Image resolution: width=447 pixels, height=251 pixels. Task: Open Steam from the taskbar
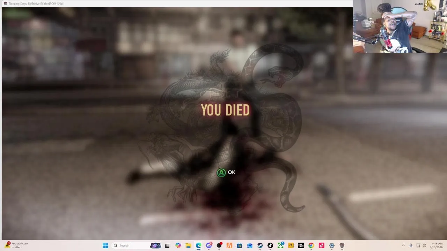[260, 245]
